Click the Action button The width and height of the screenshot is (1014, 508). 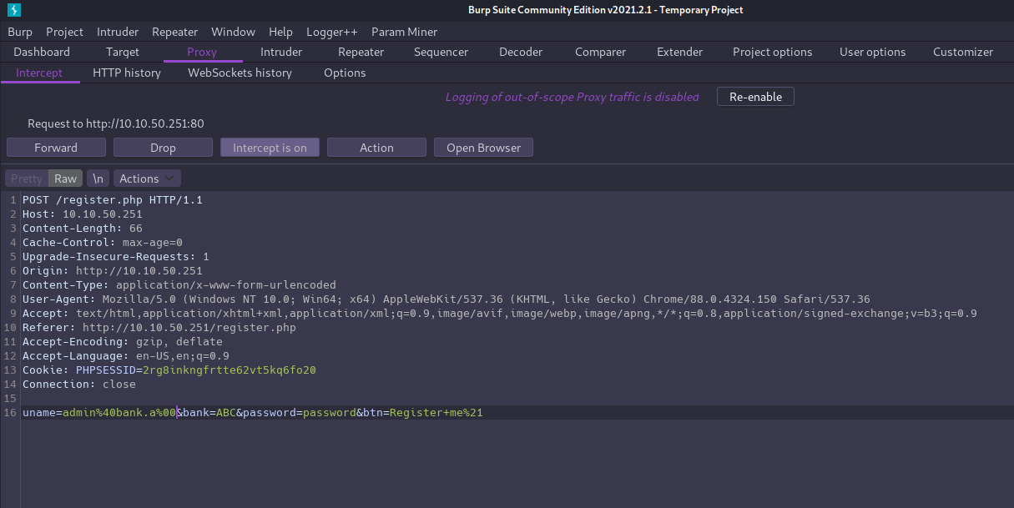[x=376, y=148]
